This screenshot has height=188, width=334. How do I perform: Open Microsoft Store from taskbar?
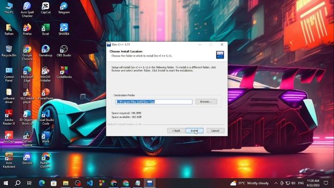(x=53, y=183)
